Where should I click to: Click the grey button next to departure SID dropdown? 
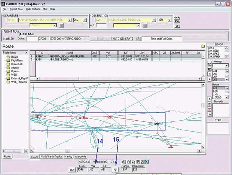pos(61,25)
